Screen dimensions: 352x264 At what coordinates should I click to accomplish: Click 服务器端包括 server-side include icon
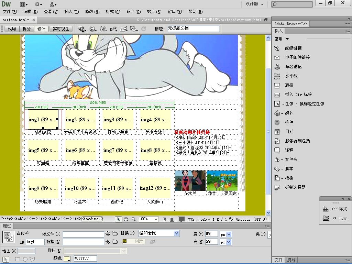point(277,141)
